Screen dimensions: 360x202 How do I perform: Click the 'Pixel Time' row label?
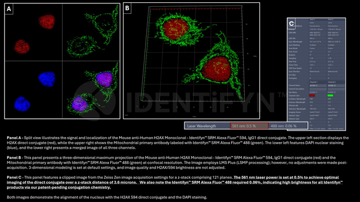(292, 62)
